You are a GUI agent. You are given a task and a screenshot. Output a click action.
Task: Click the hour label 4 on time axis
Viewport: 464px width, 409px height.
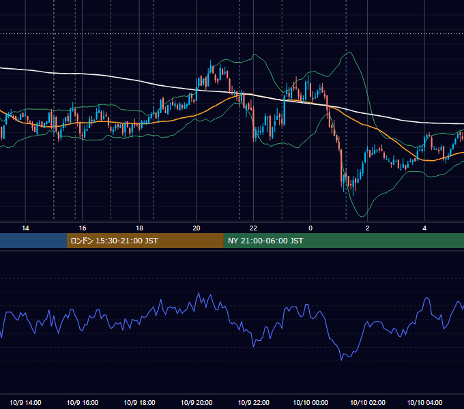coord(424,228)
